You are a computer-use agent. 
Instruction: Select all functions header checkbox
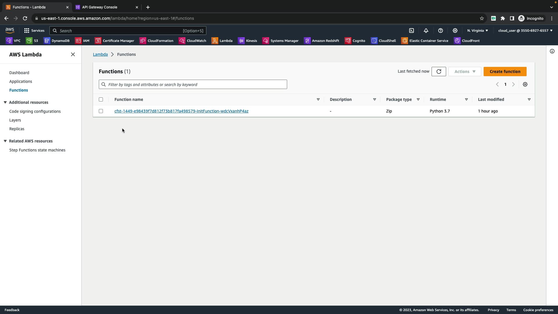click(x=101, y=99)
